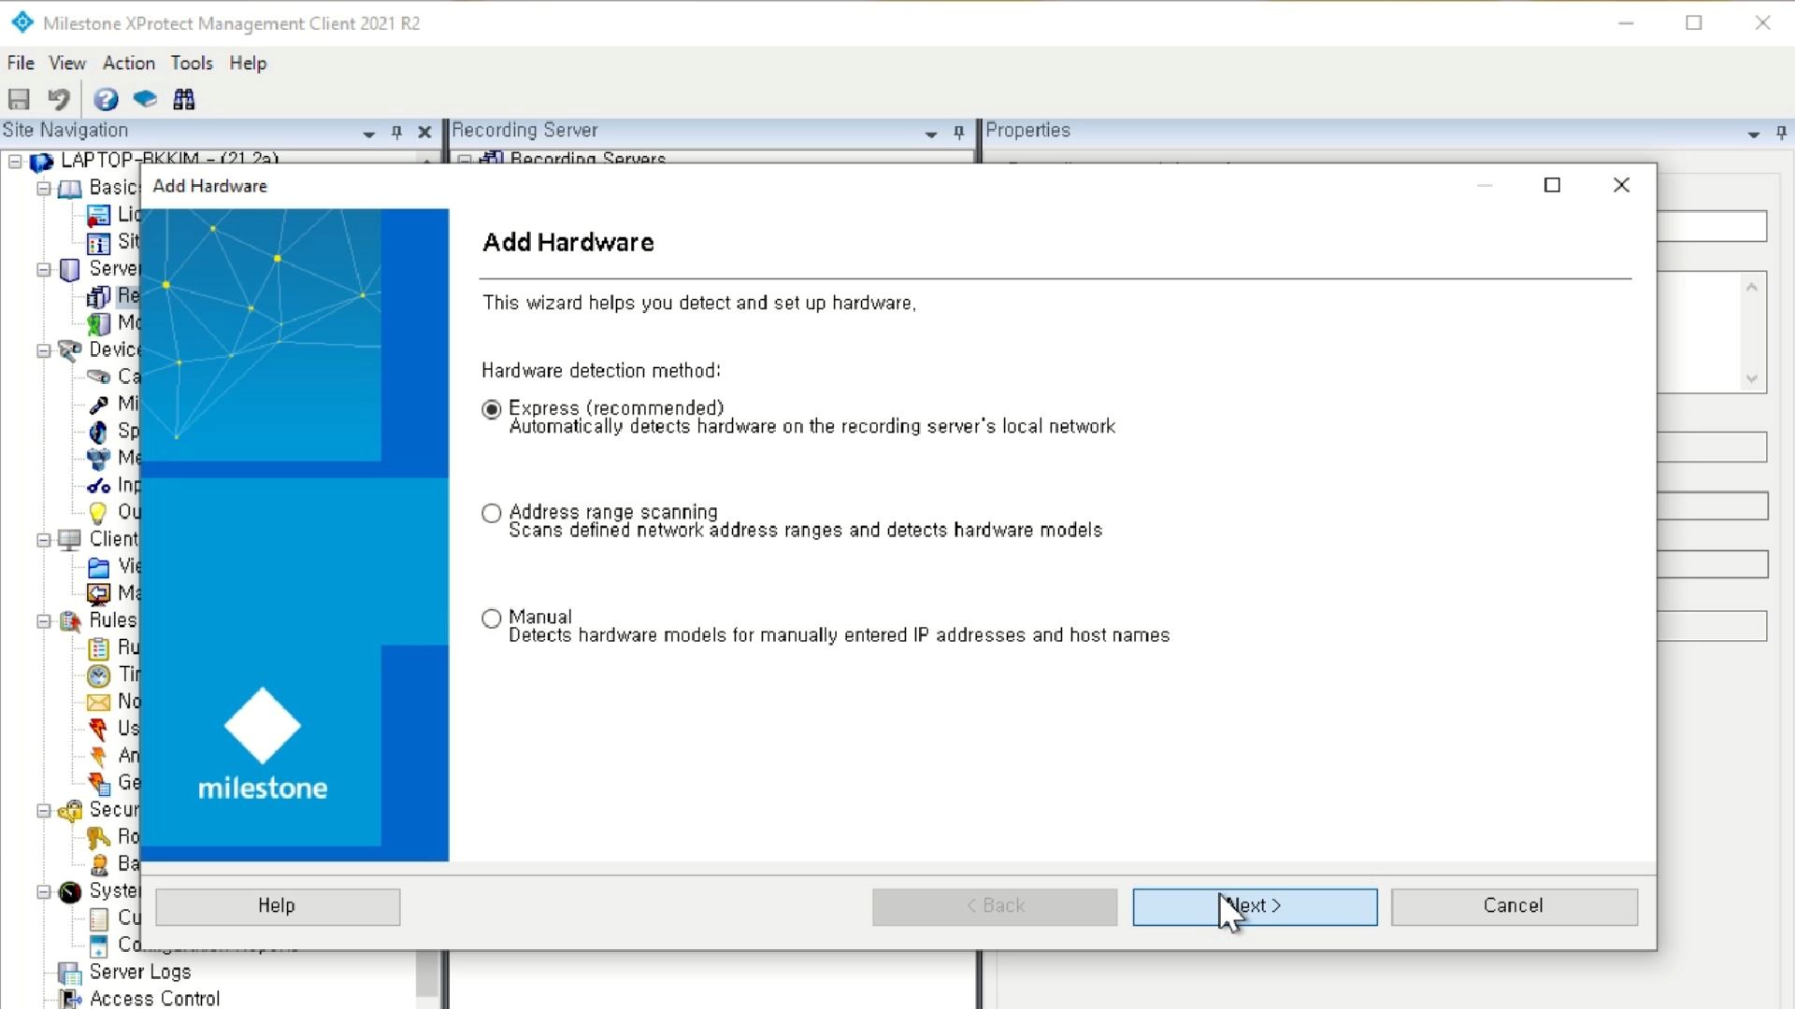Select the Basics book icon in the tree
Image resolution: width=1795 pixels, height=1009 pixels.
[x=70, y=189]
